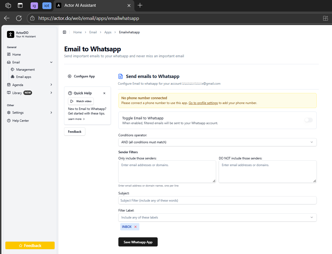The height and width of the screenshot is (254, 332).
Task: Close the Quick Help panel
Action: click(104, 93)
